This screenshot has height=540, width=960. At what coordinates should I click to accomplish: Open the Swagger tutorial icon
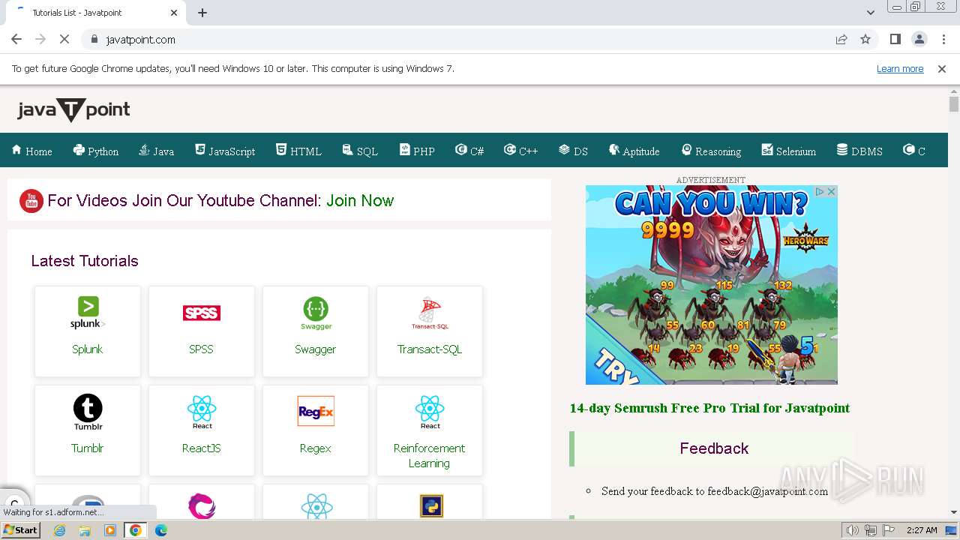coord(316,313)
